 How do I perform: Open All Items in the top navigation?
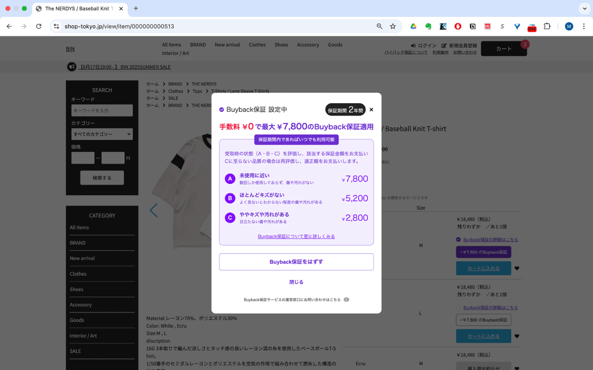coord(171,45)
